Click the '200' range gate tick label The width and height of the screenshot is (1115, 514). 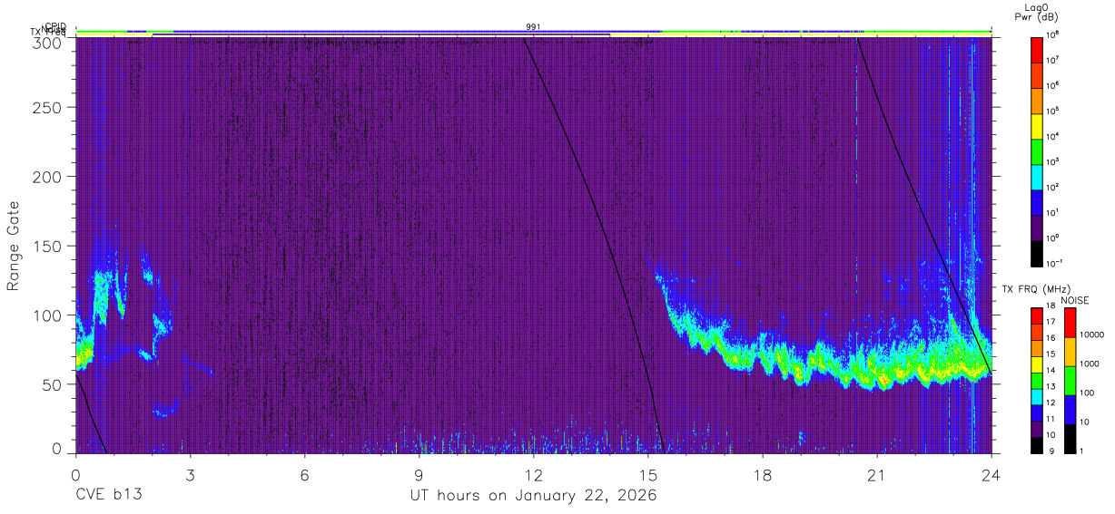click(x=47, y=176)
